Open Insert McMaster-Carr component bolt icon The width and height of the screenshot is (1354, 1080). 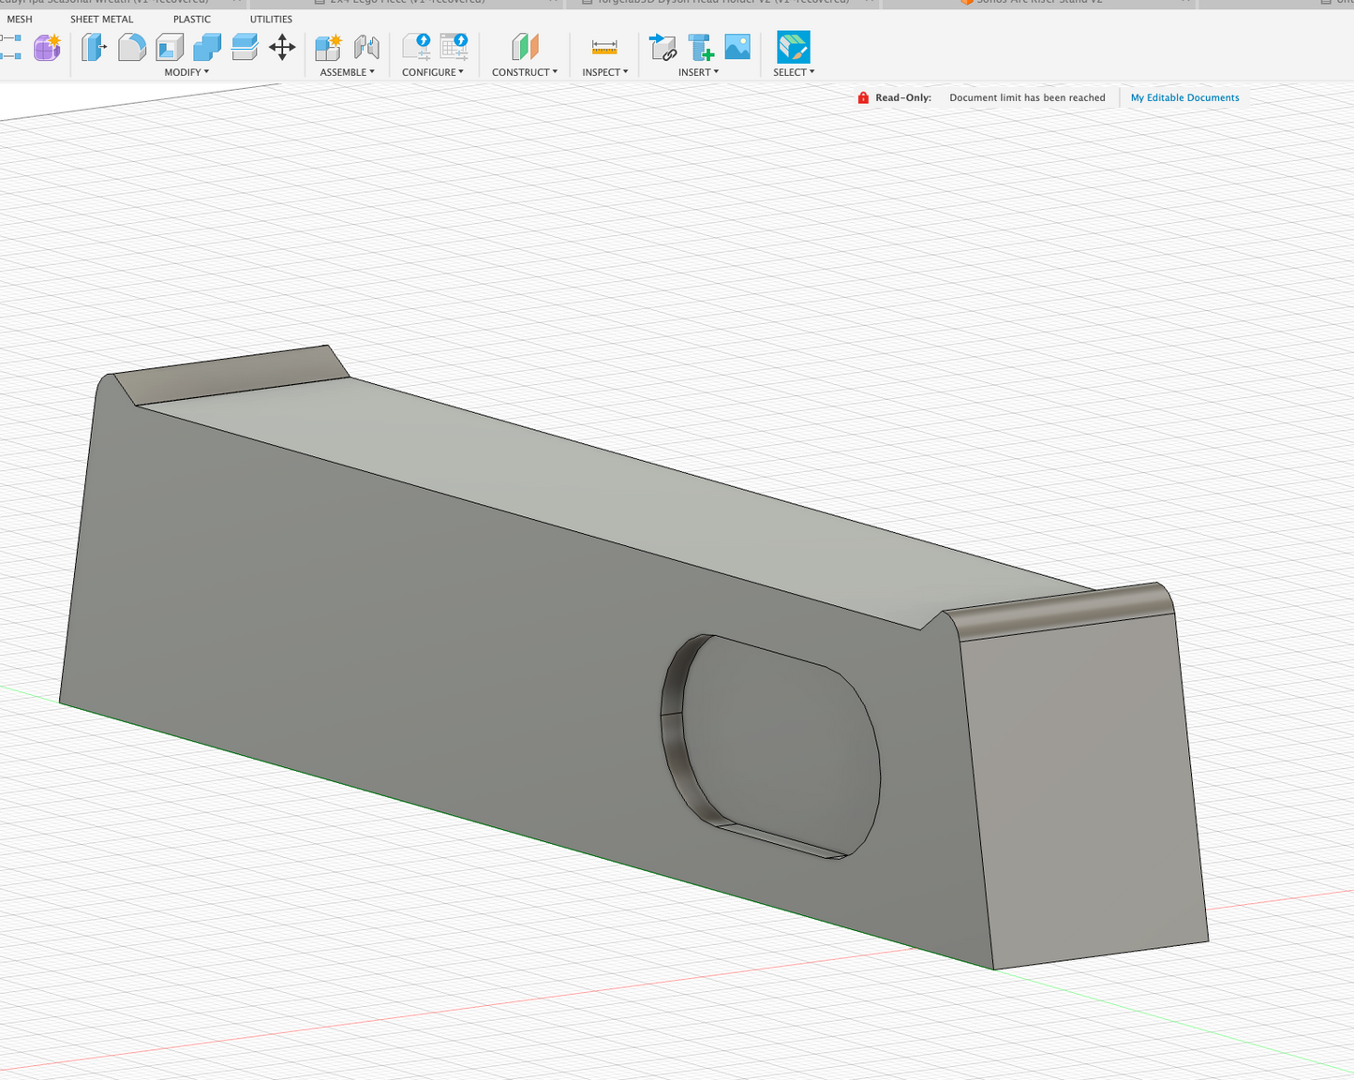point(700,47)
